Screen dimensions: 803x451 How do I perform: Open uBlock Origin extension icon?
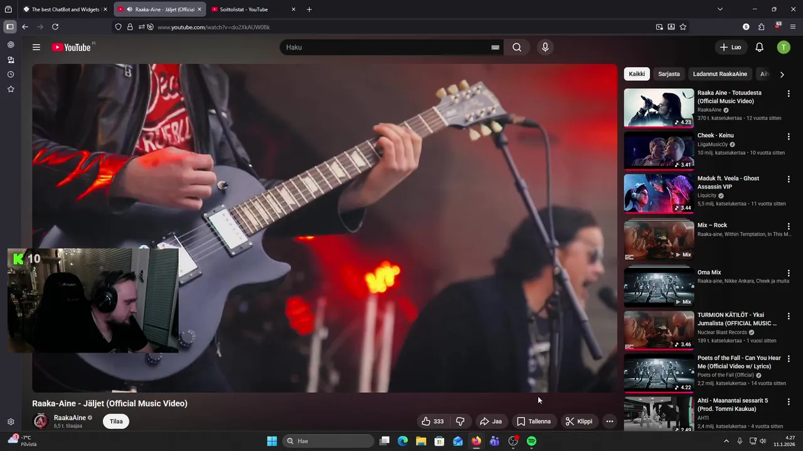click(778, 26)
